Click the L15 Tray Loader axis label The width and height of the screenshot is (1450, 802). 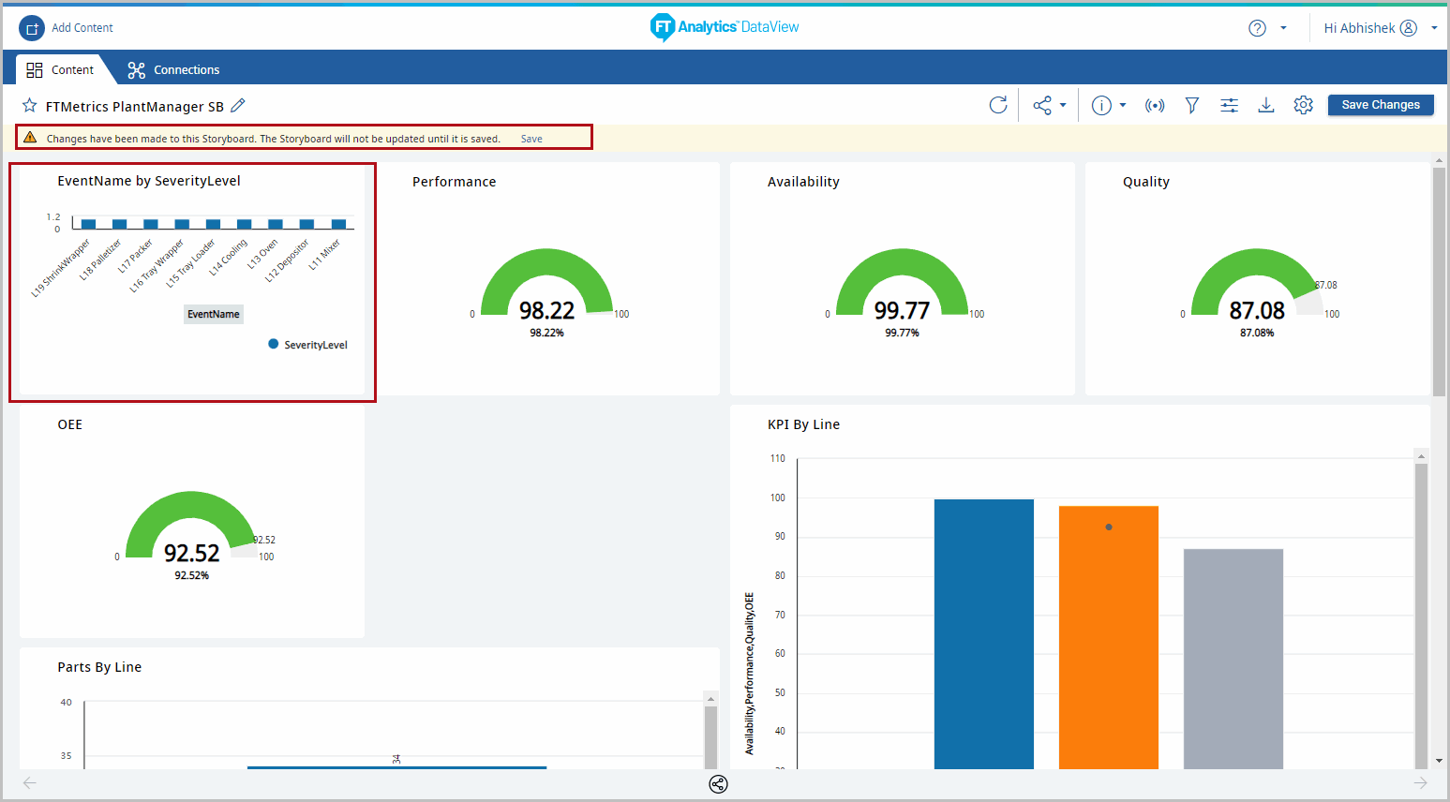pyautogui.click(x=191, y=262)
